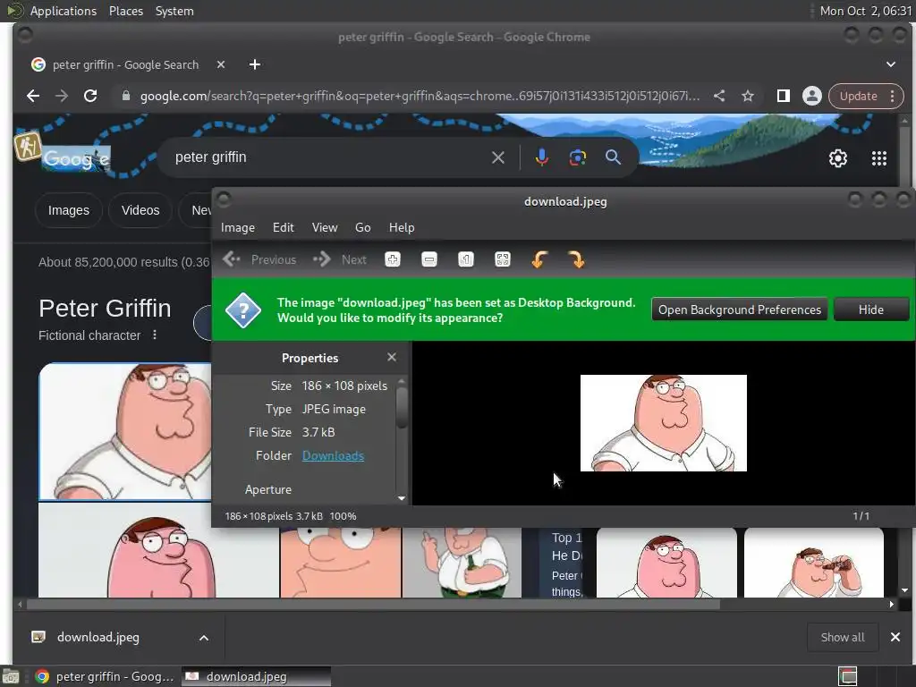Click the Google Lens camera icon
The height and width of the screenshot is (687, 916).
click(577, 157)
